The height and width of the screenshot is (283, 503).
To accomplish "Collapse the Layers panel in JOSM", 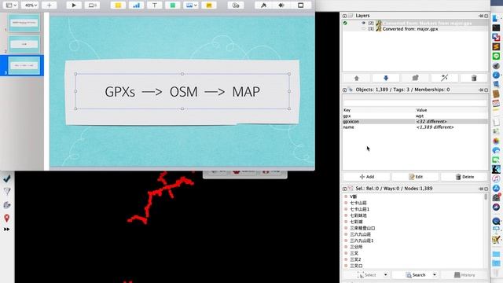I will (x=344, y=16).
